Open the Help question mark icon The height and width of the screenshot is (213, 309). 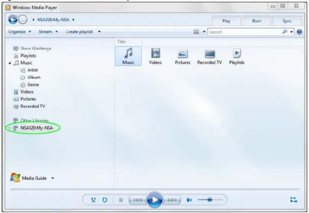(299, 32)
